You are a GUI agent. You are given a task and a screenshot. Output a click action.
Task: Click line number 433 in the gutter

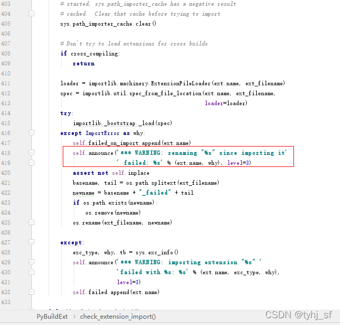[x=6, y=302]
